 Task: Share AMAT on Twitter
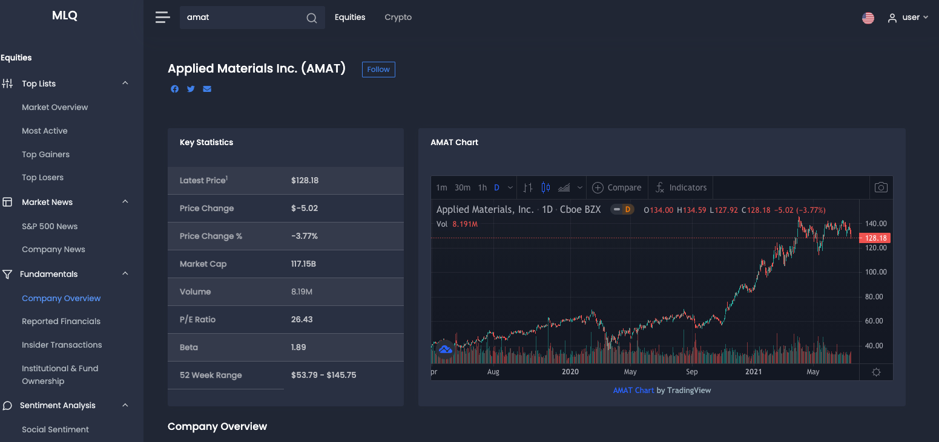click(191, 89)
